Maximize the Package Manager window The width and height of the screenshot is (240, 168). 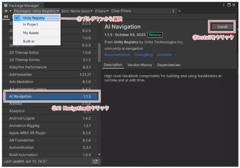[x=229, y=5]
